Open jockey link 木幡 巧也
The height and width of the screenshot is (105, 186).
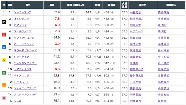135,13
